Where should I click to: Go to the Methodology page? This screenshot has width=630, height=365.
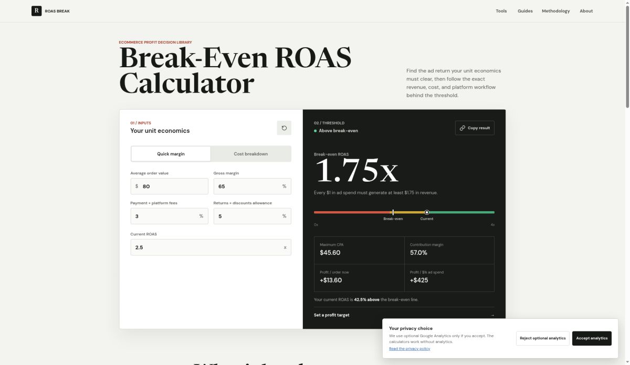[555, 11]
